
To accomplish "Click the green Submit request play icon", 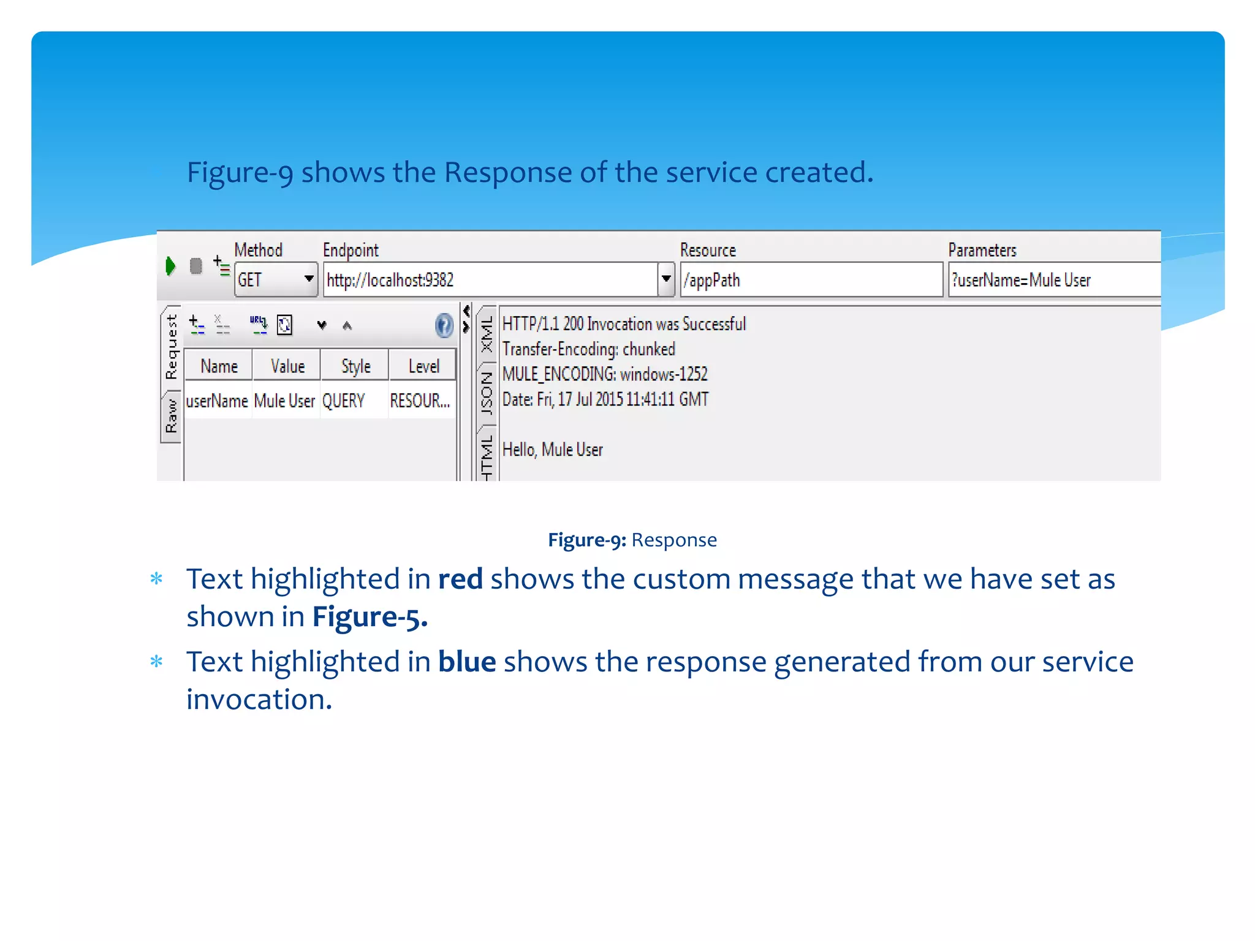I will [x=170, y=266].
